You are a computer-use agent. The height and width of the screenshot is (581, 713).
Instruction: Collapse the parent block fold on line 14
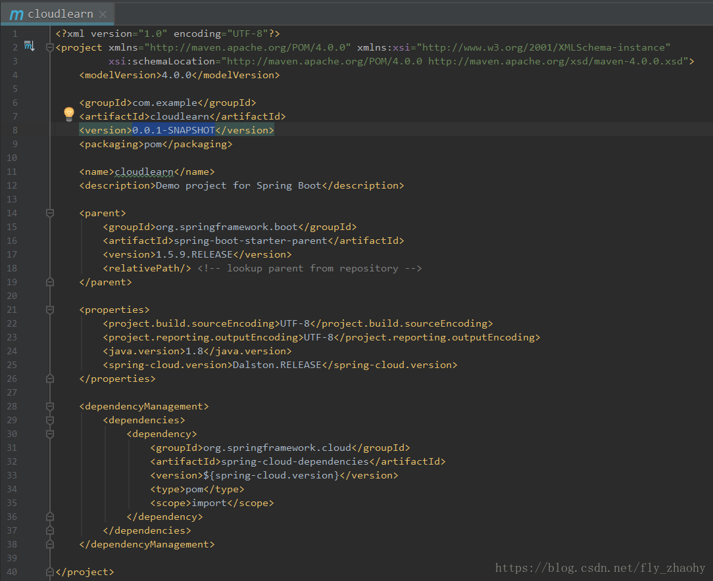50,213
